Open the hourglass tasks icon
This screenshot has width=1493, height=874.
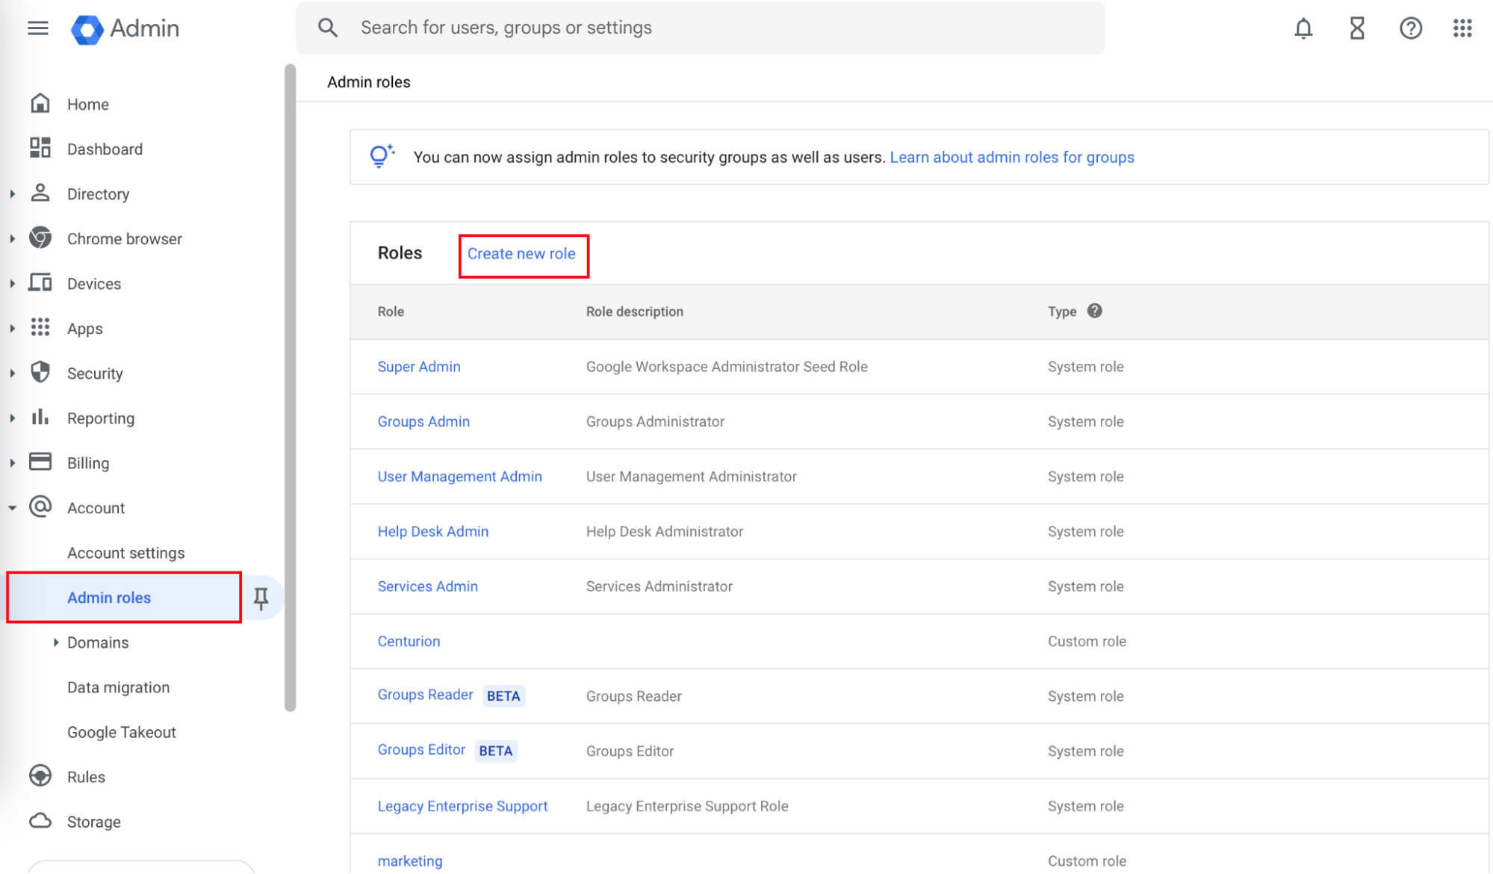point(1356,28)
